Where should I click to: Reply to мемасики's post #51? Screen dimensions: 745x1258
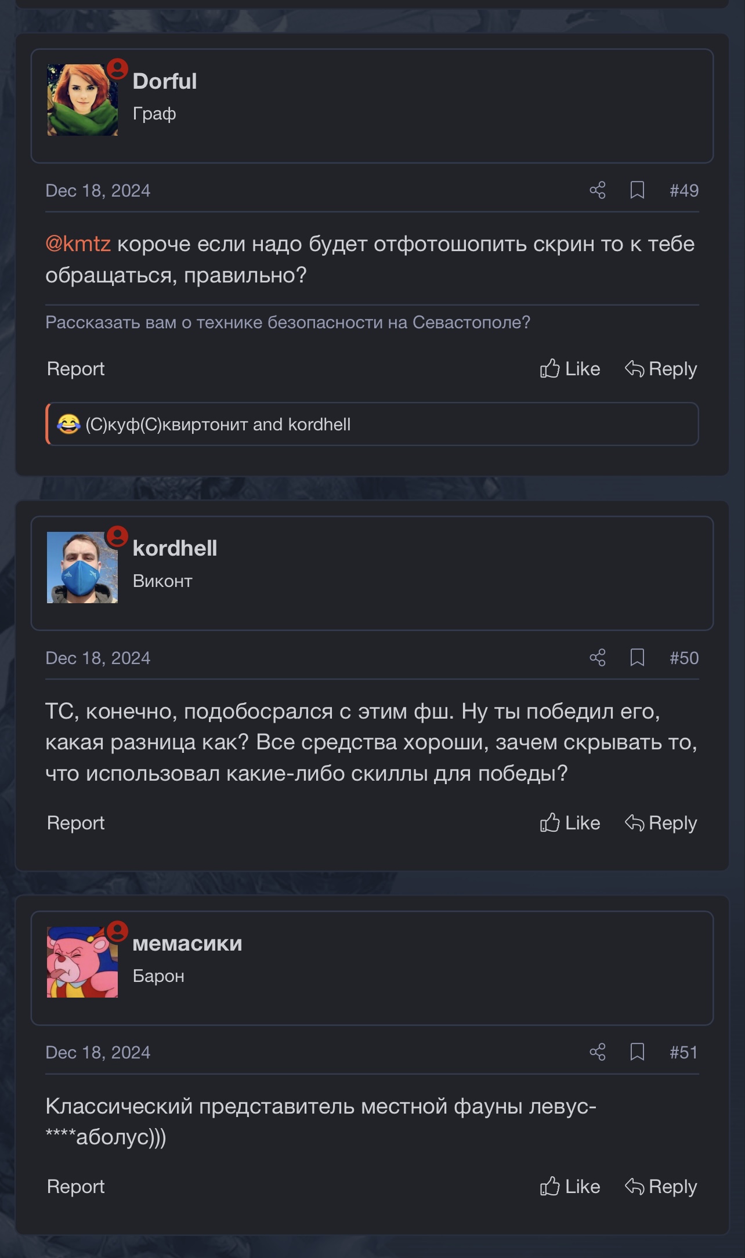point(661,1187)
